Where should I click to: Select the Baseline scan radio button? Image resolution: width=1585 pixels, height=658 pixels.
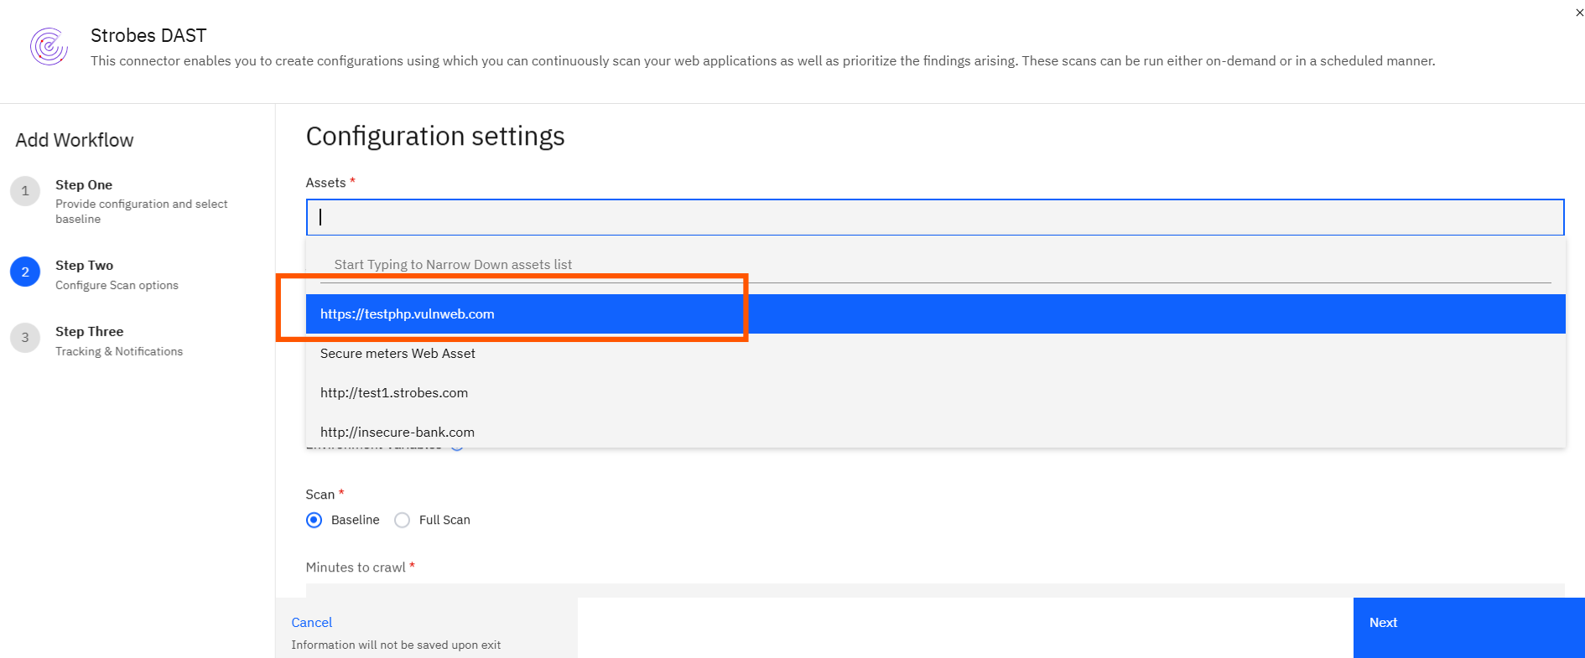(x=314, y=520)
